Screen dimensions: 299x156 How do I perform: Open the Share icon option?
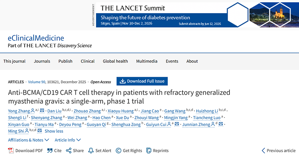point(68,150)
